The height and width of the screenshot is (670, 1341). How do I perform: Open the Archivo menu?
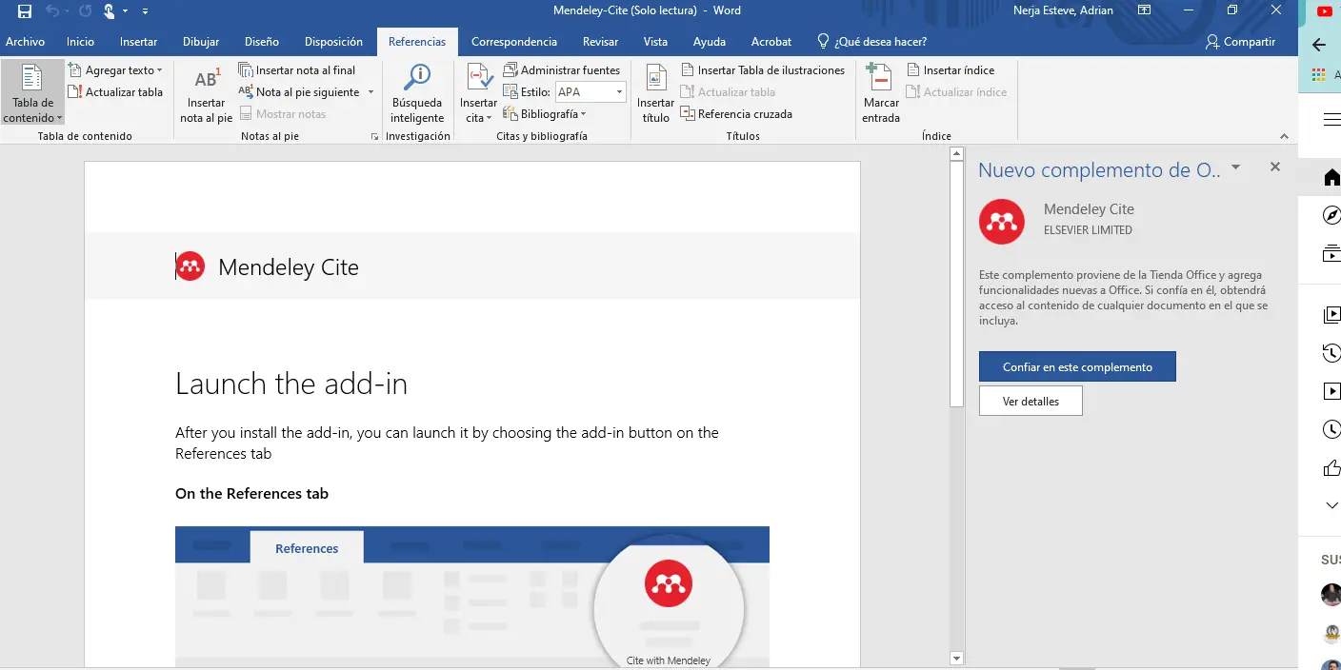[26, 42]
